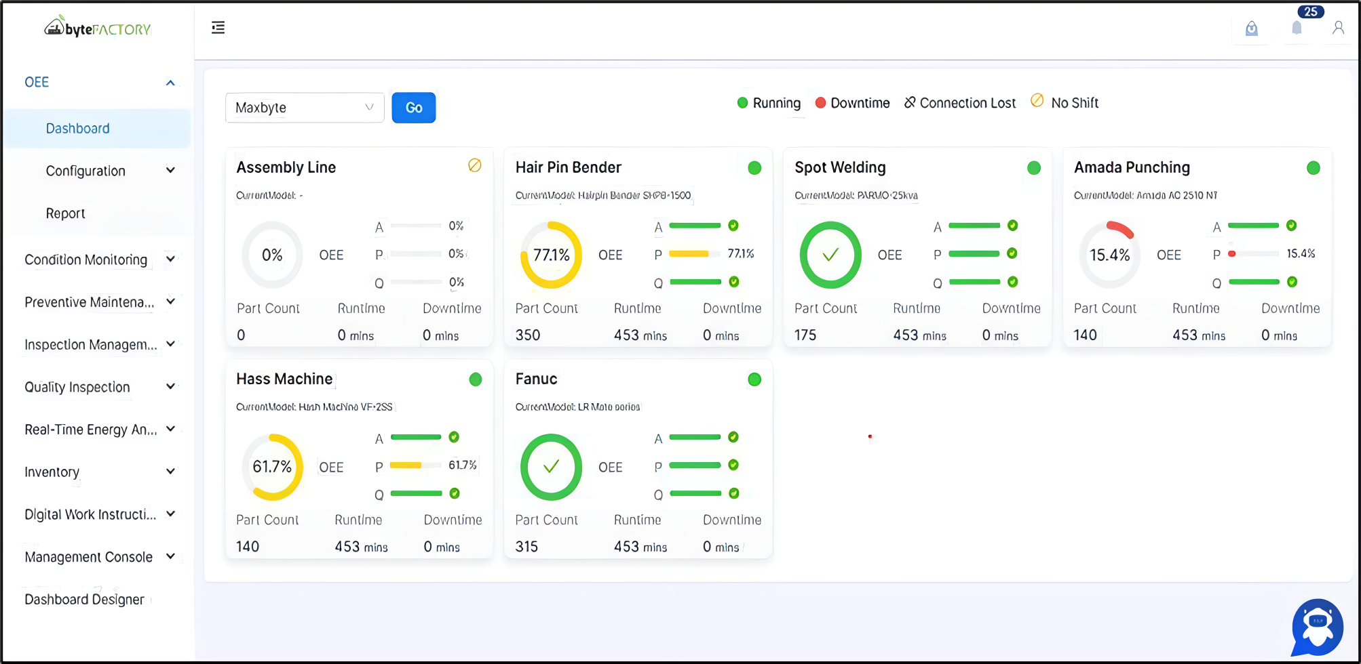The width and height of the screenshot is (1361, 664).
Task: Click Assembly Line 0% OEE gauge
Action: (x=272, y=255)
